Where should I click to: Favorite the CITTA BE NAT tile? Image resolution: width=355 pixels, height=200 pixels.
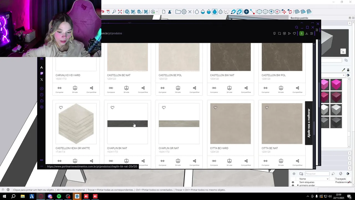click(x=267, y=107)
